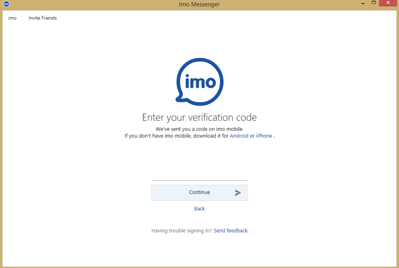Click the imo app icon in title bar
The image size is (399, 268).
tap(6, 4)
